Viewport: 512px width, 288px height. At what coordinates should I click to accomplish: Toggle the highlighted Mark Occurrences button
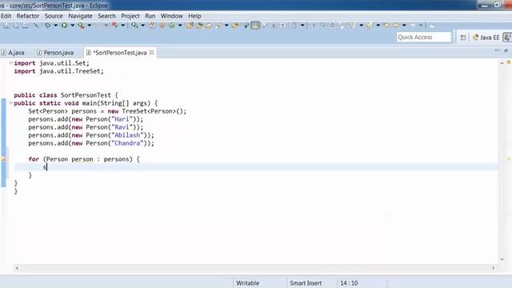[x=256, y=25]
